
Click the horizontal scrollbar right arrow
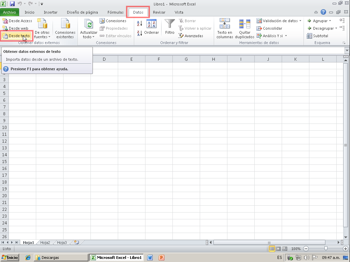point(338,242)
